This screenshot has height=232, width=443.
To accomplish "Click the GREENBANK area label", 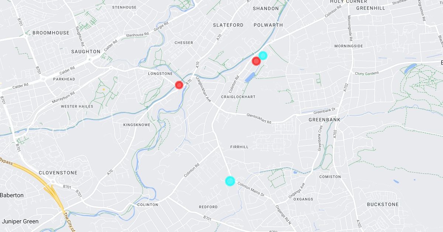I will click(x=324, y=120).
